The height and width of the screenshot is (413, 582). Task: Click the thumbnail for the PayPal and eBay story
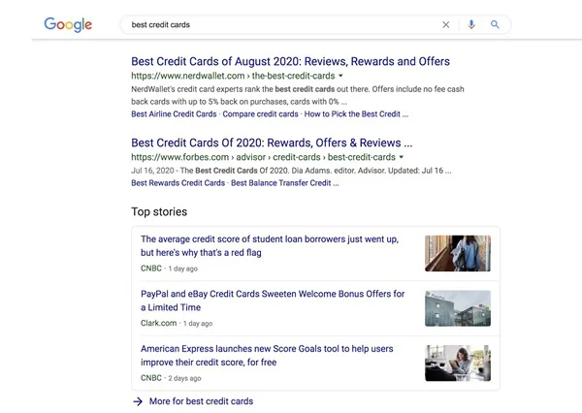coord(457,308)
